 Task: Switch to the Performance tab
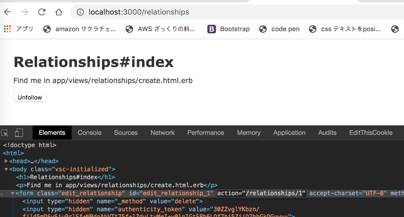206,133
